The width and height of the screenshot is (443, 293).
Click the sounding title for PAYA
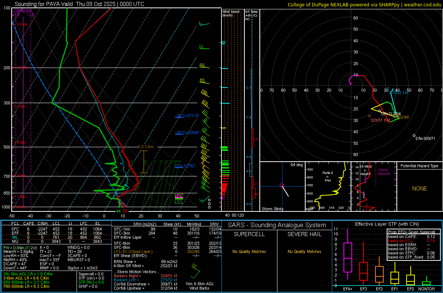point(79,4)
